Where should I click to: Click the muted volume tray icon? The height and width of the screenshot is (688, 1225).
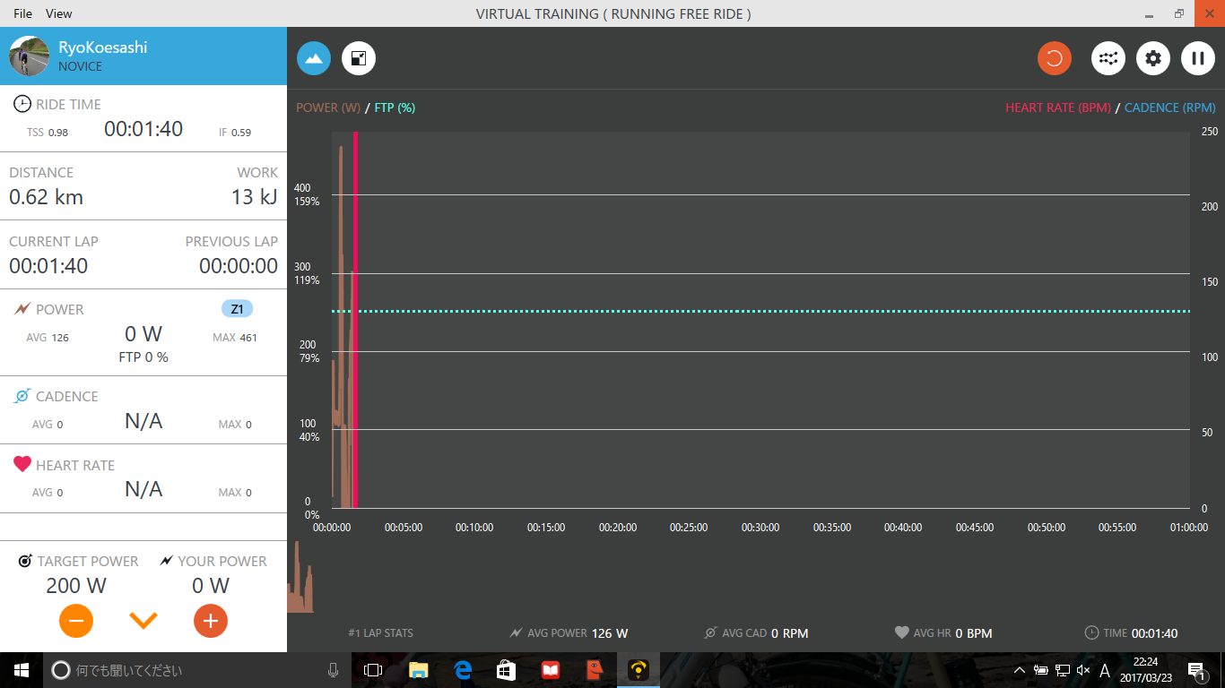pos(1083,670)
